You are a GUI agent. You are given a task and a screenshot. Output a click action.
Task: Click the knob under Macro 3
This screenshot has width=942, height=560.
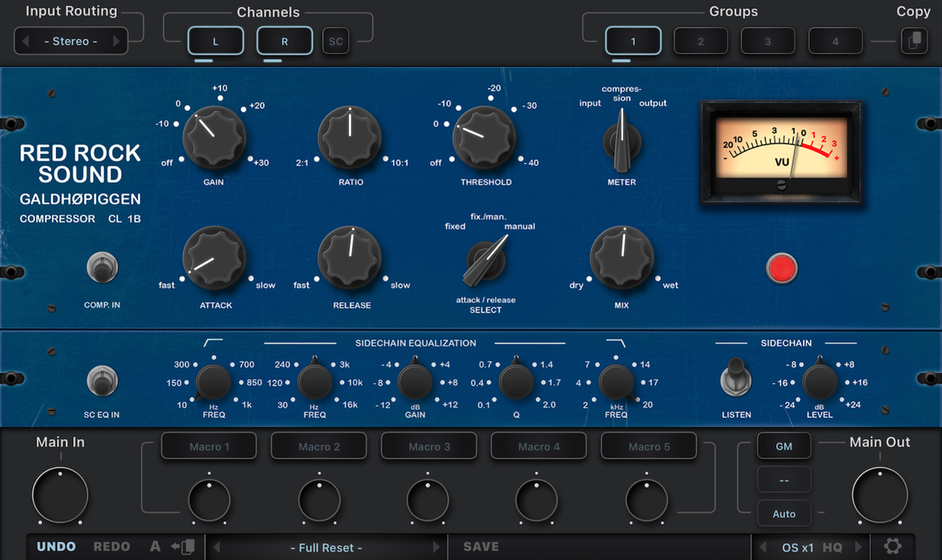(x=427, y=501)
